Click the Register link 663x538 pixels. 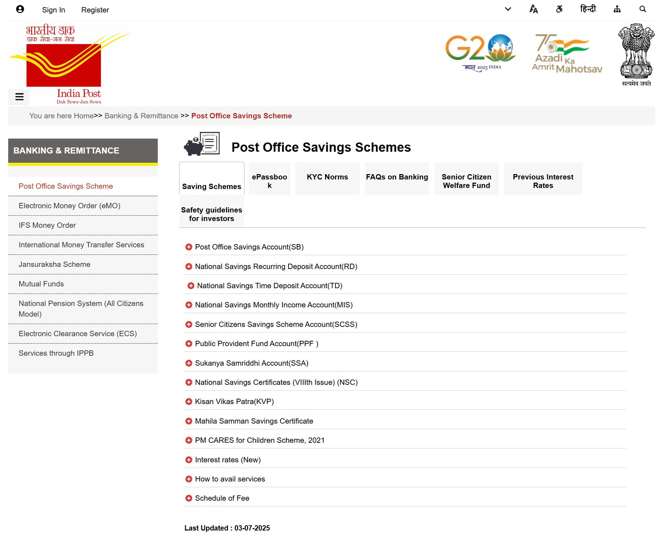[95, 10]
